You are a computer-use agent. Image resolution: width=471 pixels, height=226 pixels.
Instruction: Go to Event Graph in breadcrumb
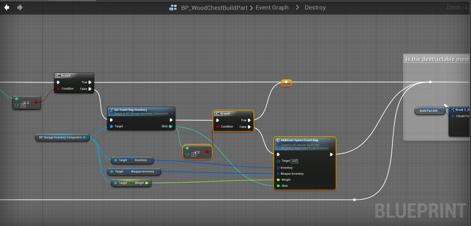(272, 8)
